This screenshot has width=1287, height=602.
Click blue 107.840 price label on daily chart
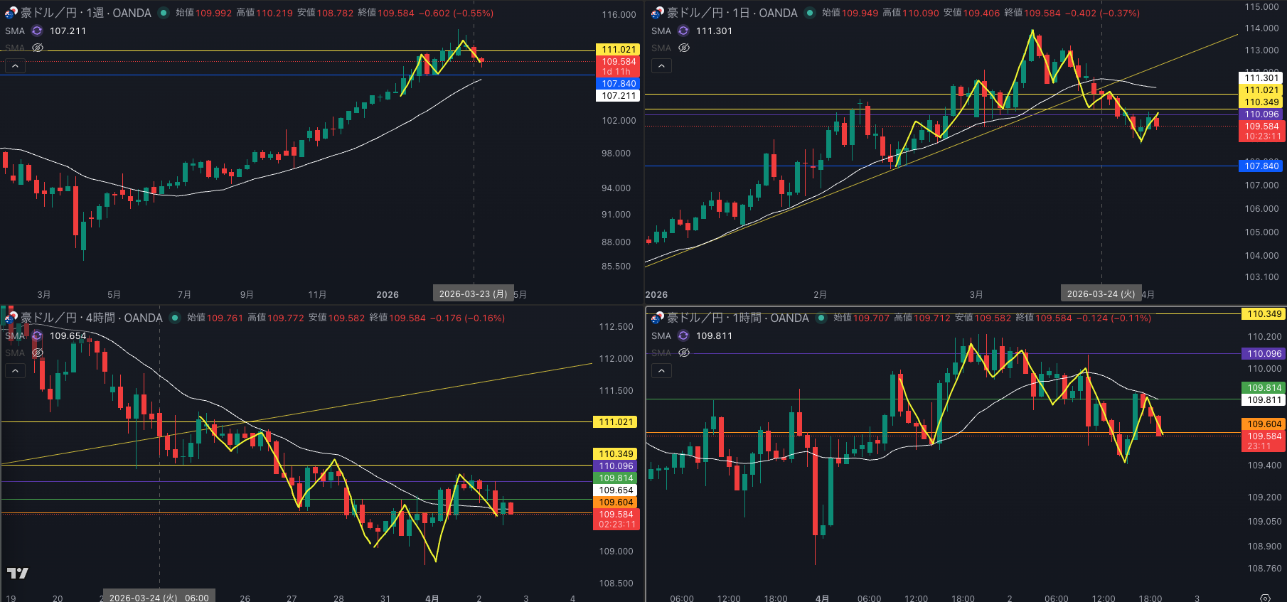tap(1261, 166)
